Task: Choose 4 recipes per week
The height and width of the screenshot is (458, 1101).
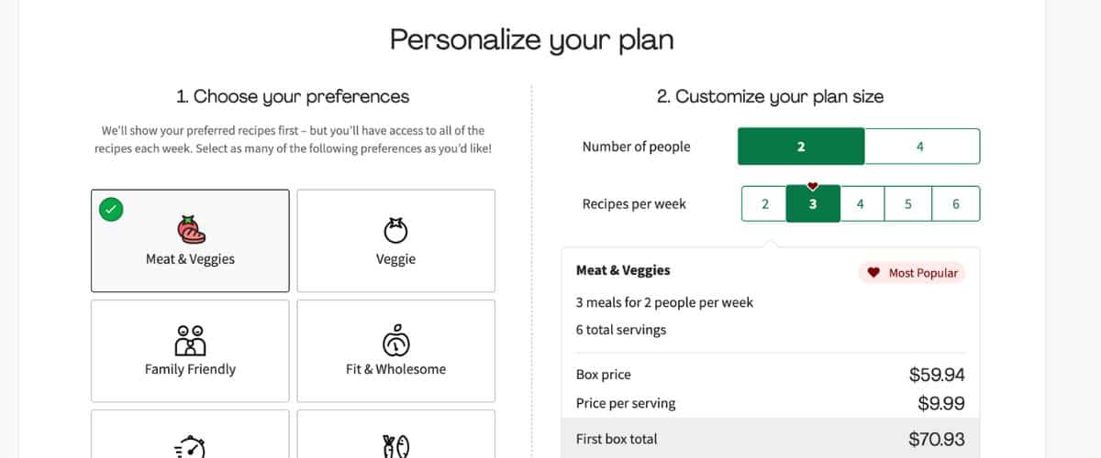Action: 861,204
